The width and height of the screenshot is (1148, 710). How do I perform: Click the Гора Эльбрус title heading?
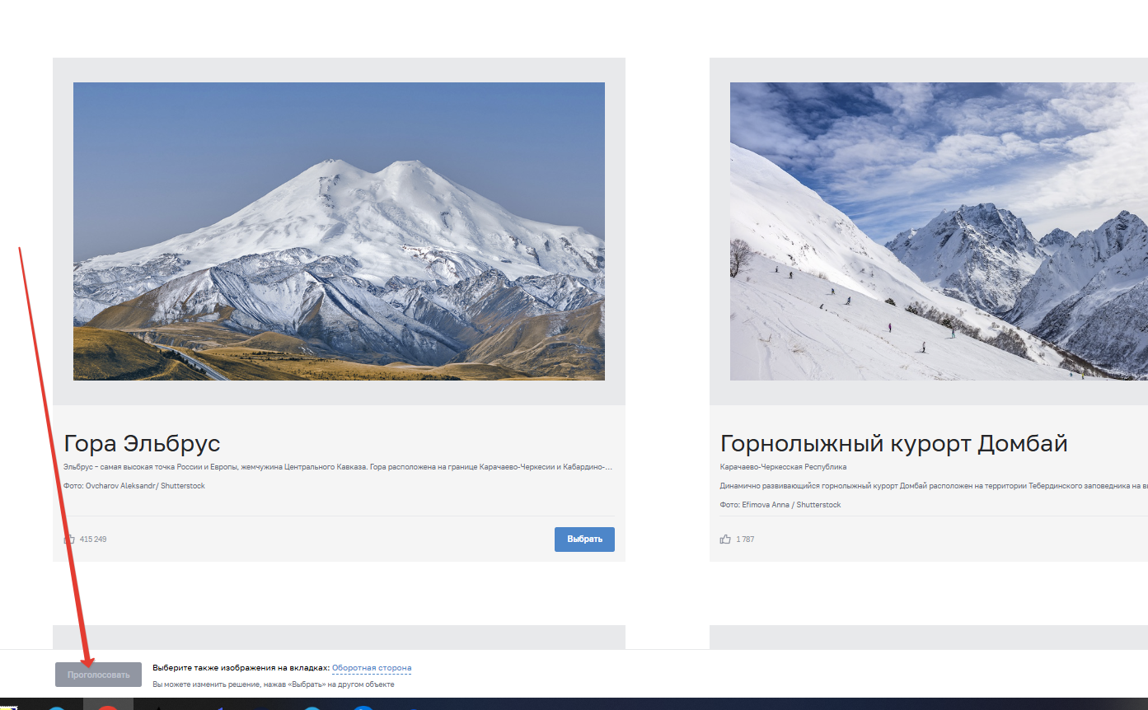coord(142,443)
